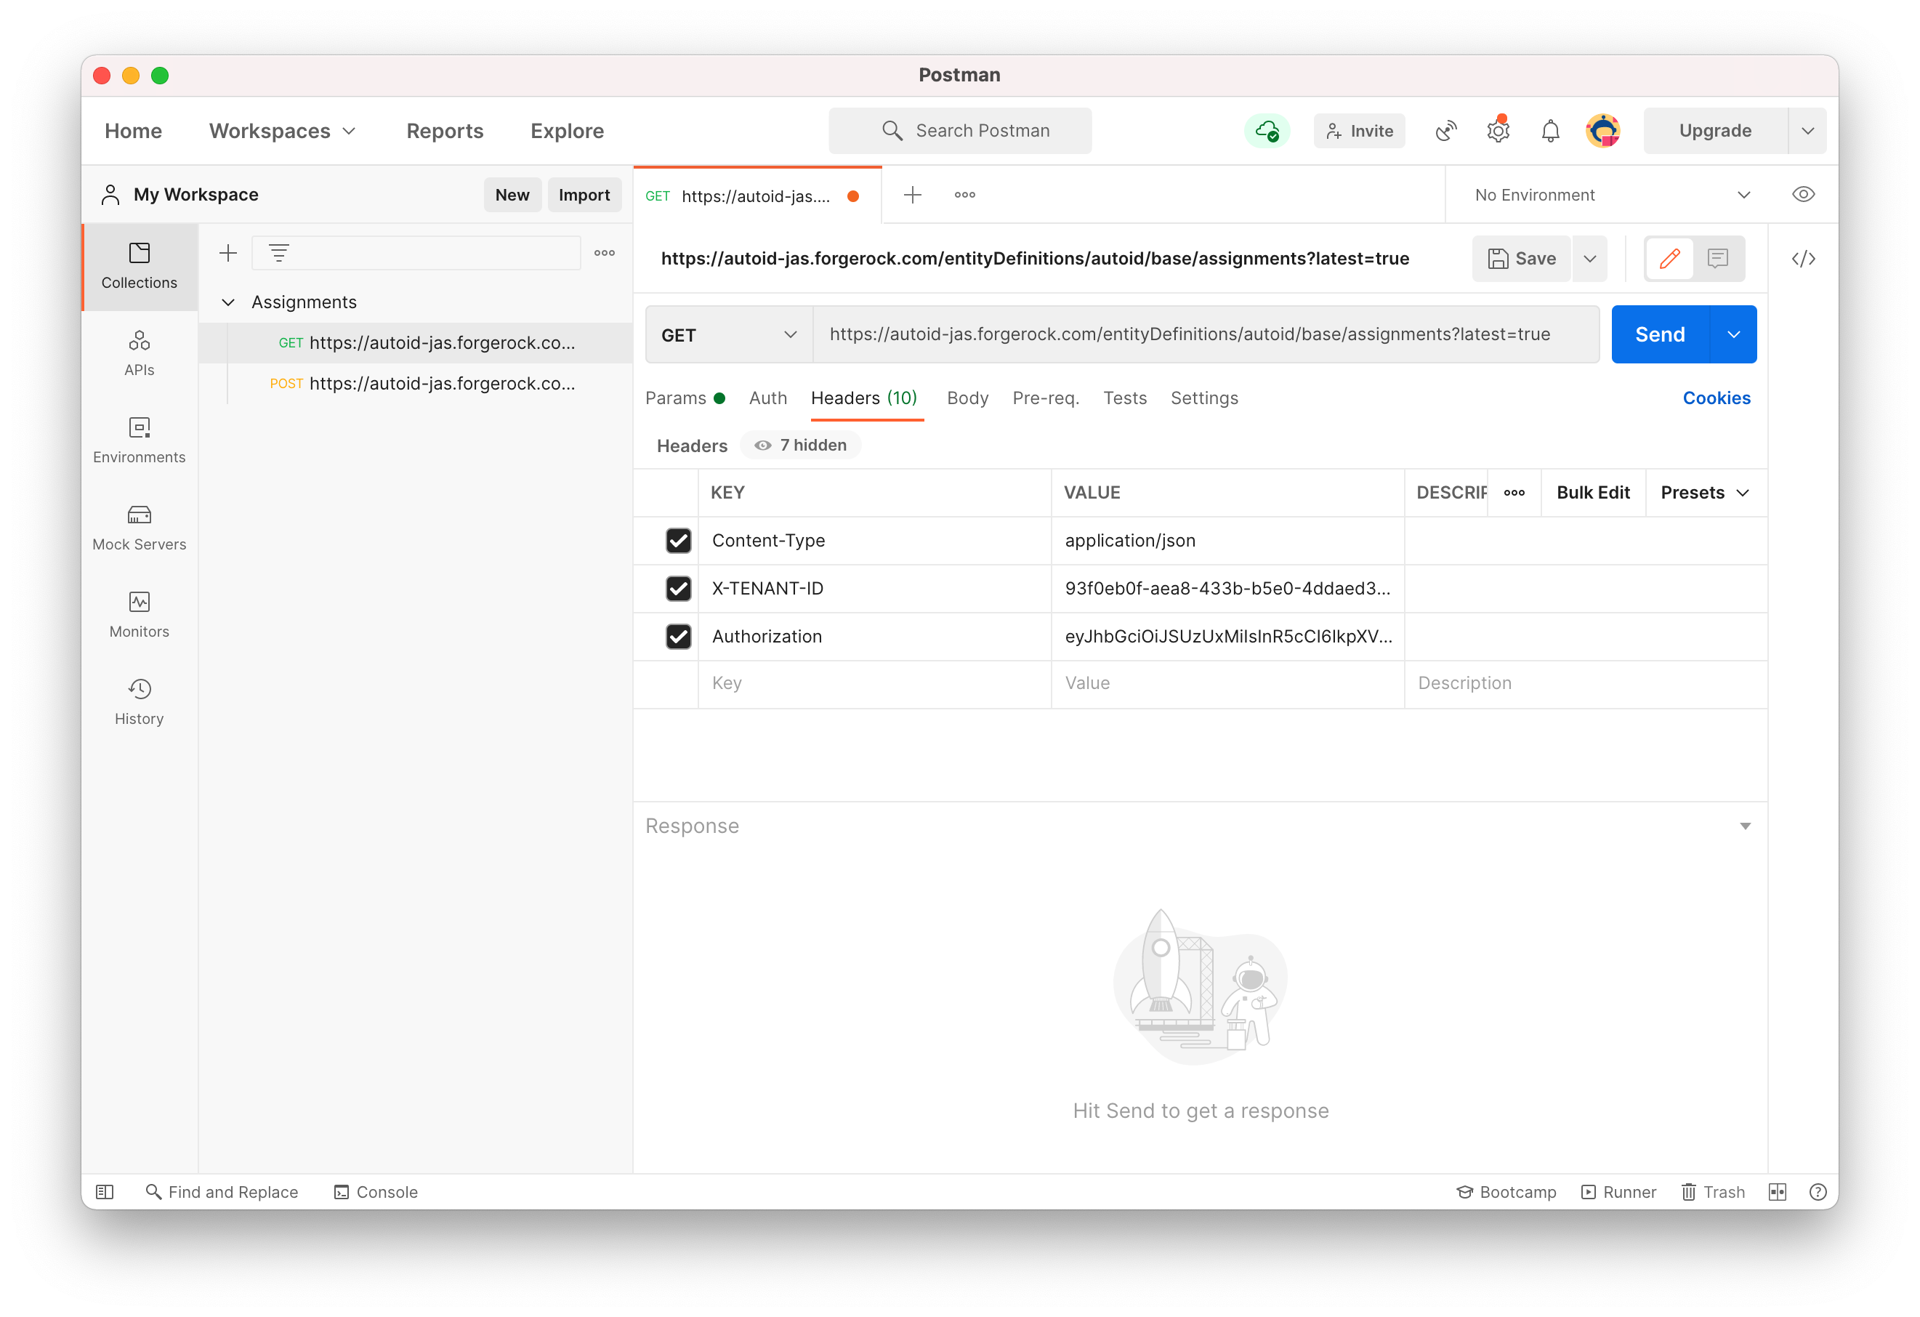Click the Invite button
Screen dimensions: 1920x1317
click(1359, 131)
